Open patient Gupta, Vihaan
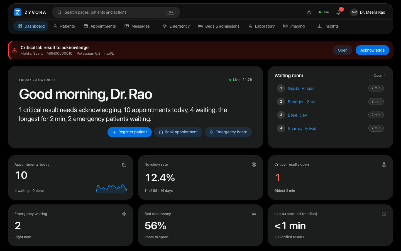This screenshot has width=401, height=251. 301,88
